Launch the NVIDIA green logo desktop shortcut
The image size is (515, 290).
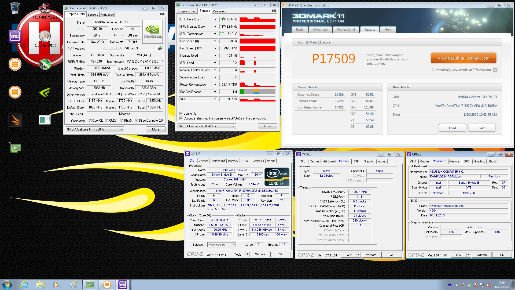click(45, 92)
